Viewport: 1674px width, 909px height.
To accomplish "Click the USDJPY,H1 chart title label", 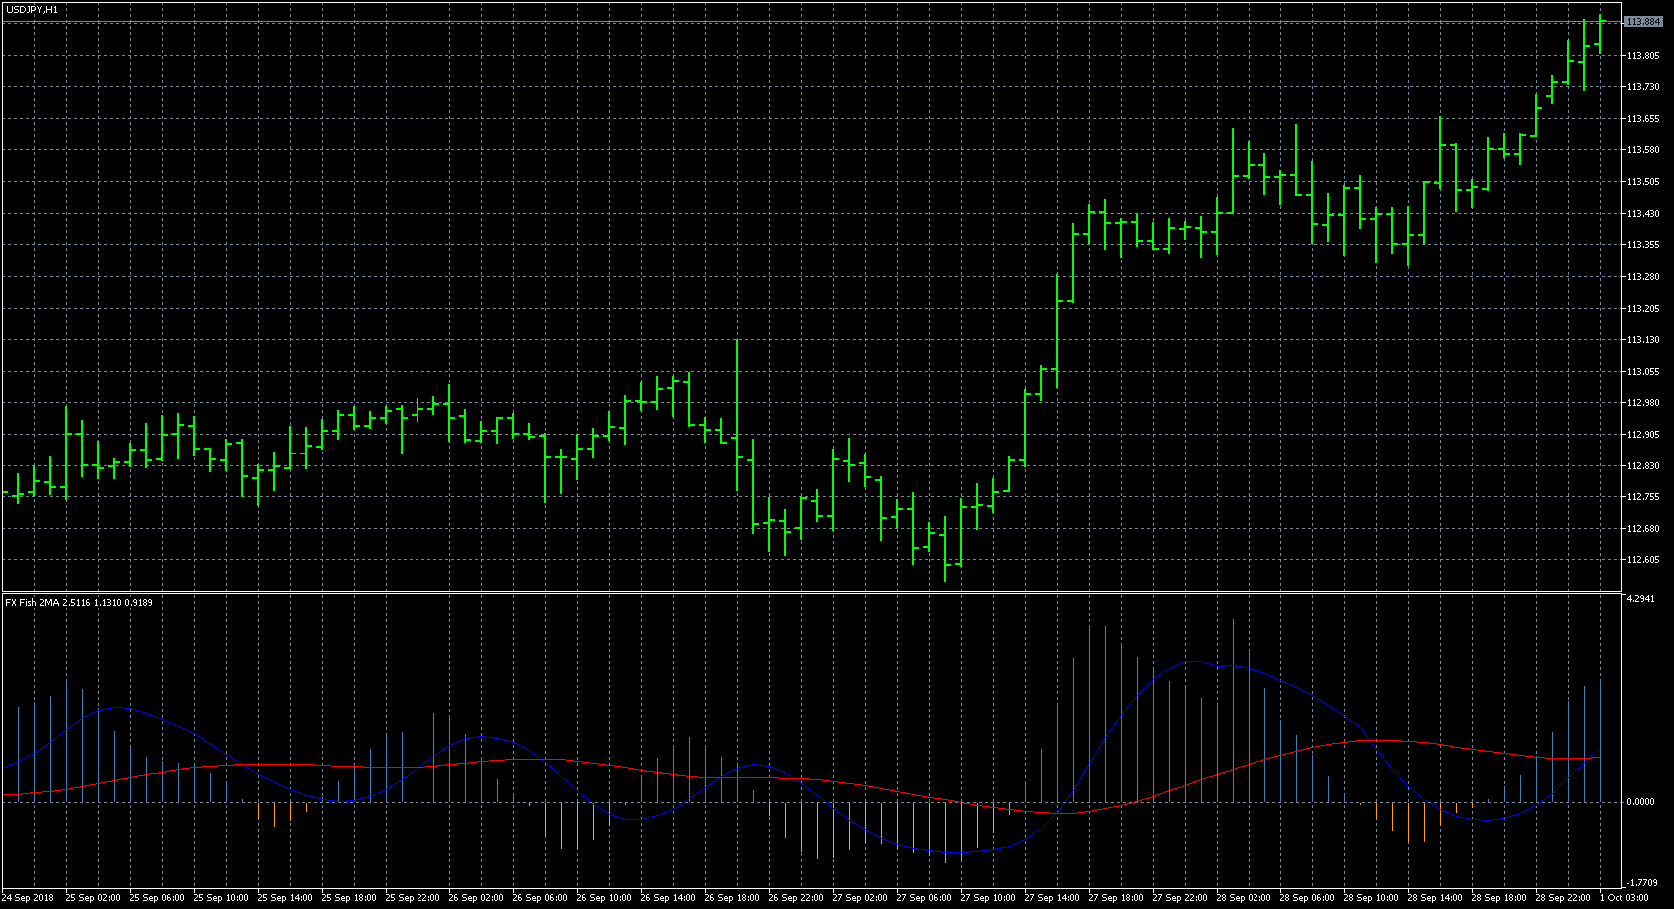I will pos(31,9).
